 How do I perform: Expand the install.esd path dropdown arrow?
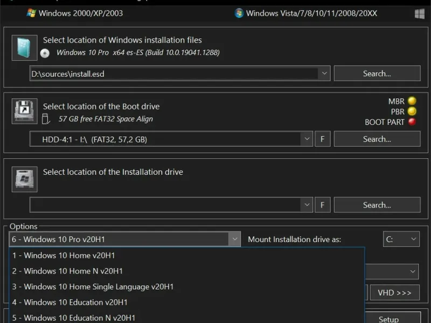(324, 73)
